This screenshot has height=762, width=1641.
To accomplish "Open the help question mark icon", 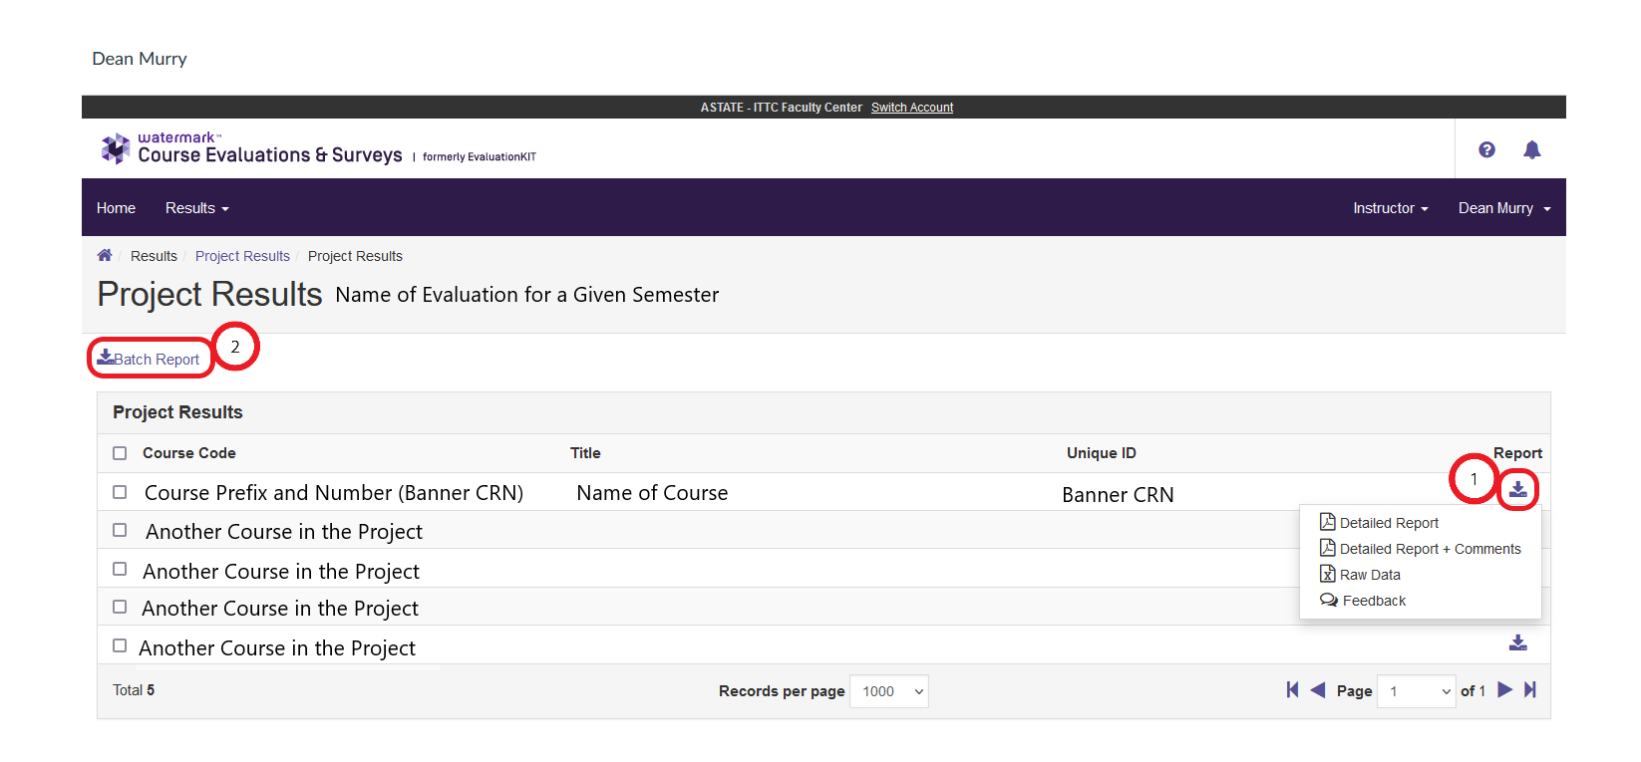I will coord(1486,149).
